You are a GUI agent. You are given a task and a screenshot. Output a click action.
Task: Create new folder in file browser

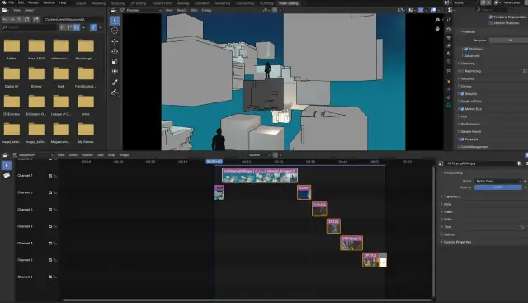point(35,20)
